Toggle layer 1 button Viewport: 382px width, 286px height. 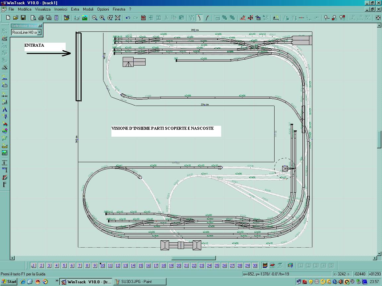pos(33,265)
